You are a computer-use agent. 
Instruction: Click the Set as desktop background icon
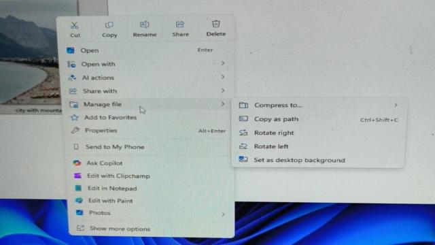coord(243,159)
